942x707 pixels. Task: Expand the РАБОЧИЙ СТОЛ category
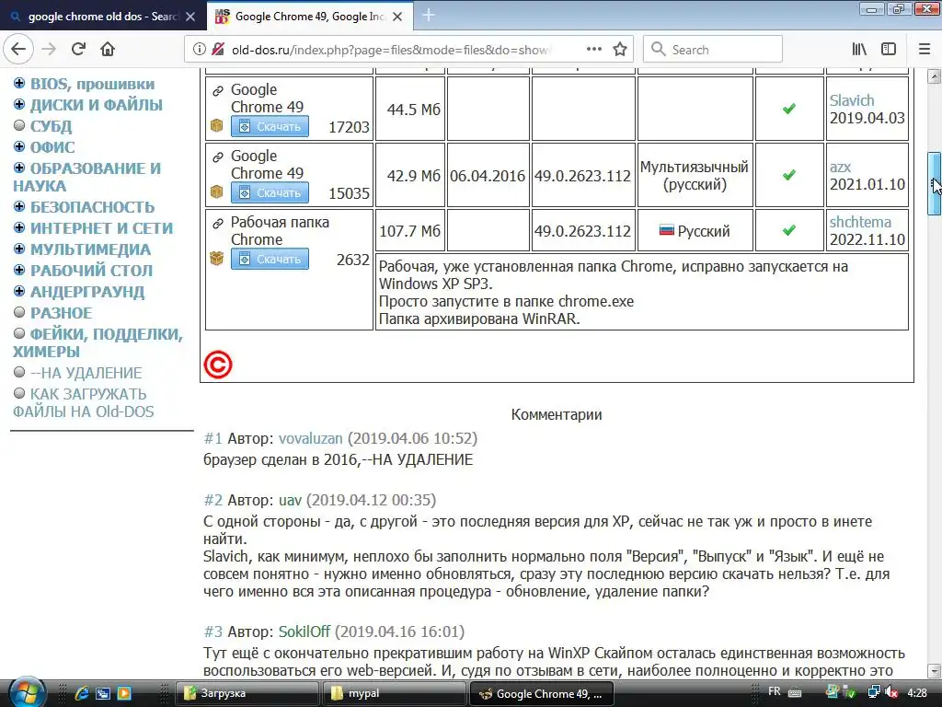[19, 270]
